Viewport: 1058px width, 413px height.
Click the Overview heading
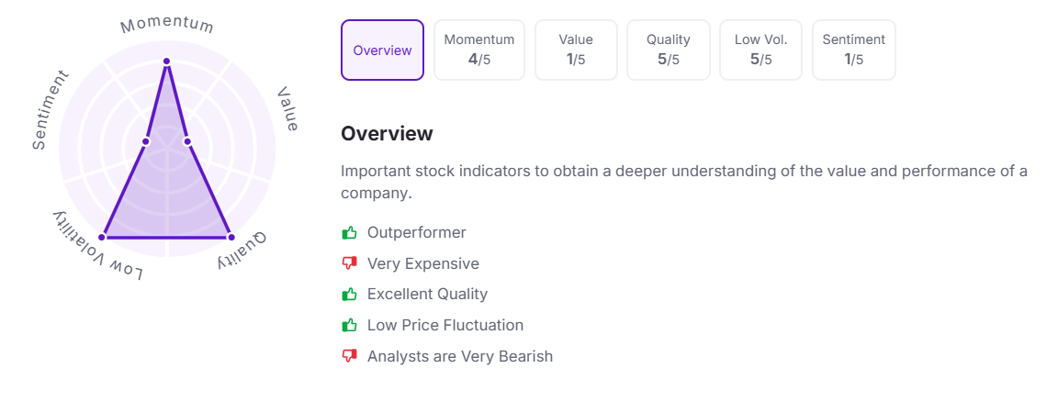pyautogui.click(x=387, y=134)
